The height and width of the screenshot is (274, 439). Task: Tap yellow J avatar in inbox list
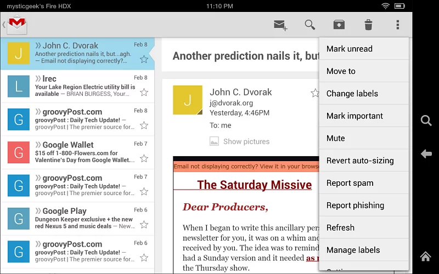point(19,53)
